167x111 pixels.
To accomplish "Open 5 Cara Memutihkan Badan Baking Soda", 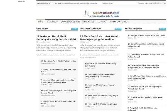I will pos(147,77).
